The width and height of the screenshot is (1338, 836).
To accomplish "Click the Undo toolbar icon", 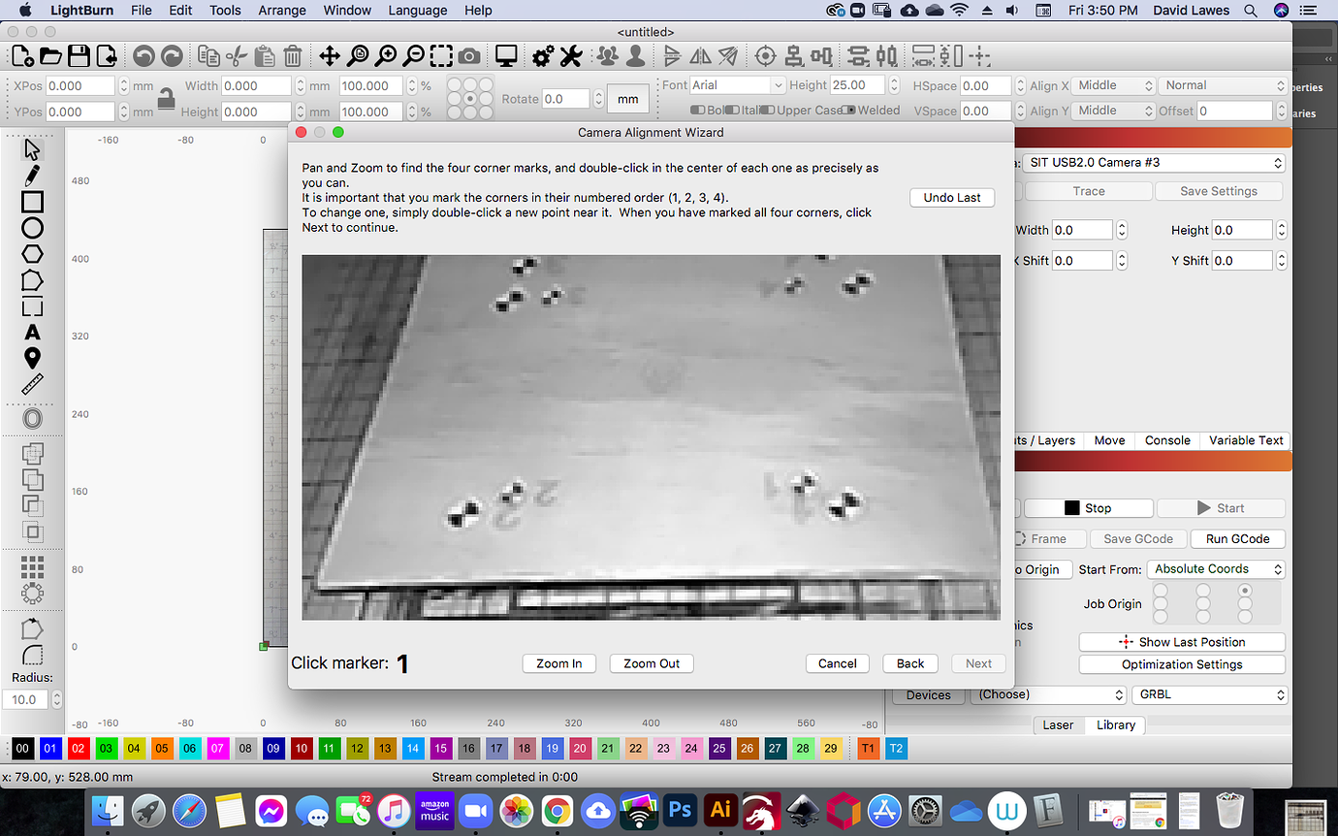I will click(143, 56).
